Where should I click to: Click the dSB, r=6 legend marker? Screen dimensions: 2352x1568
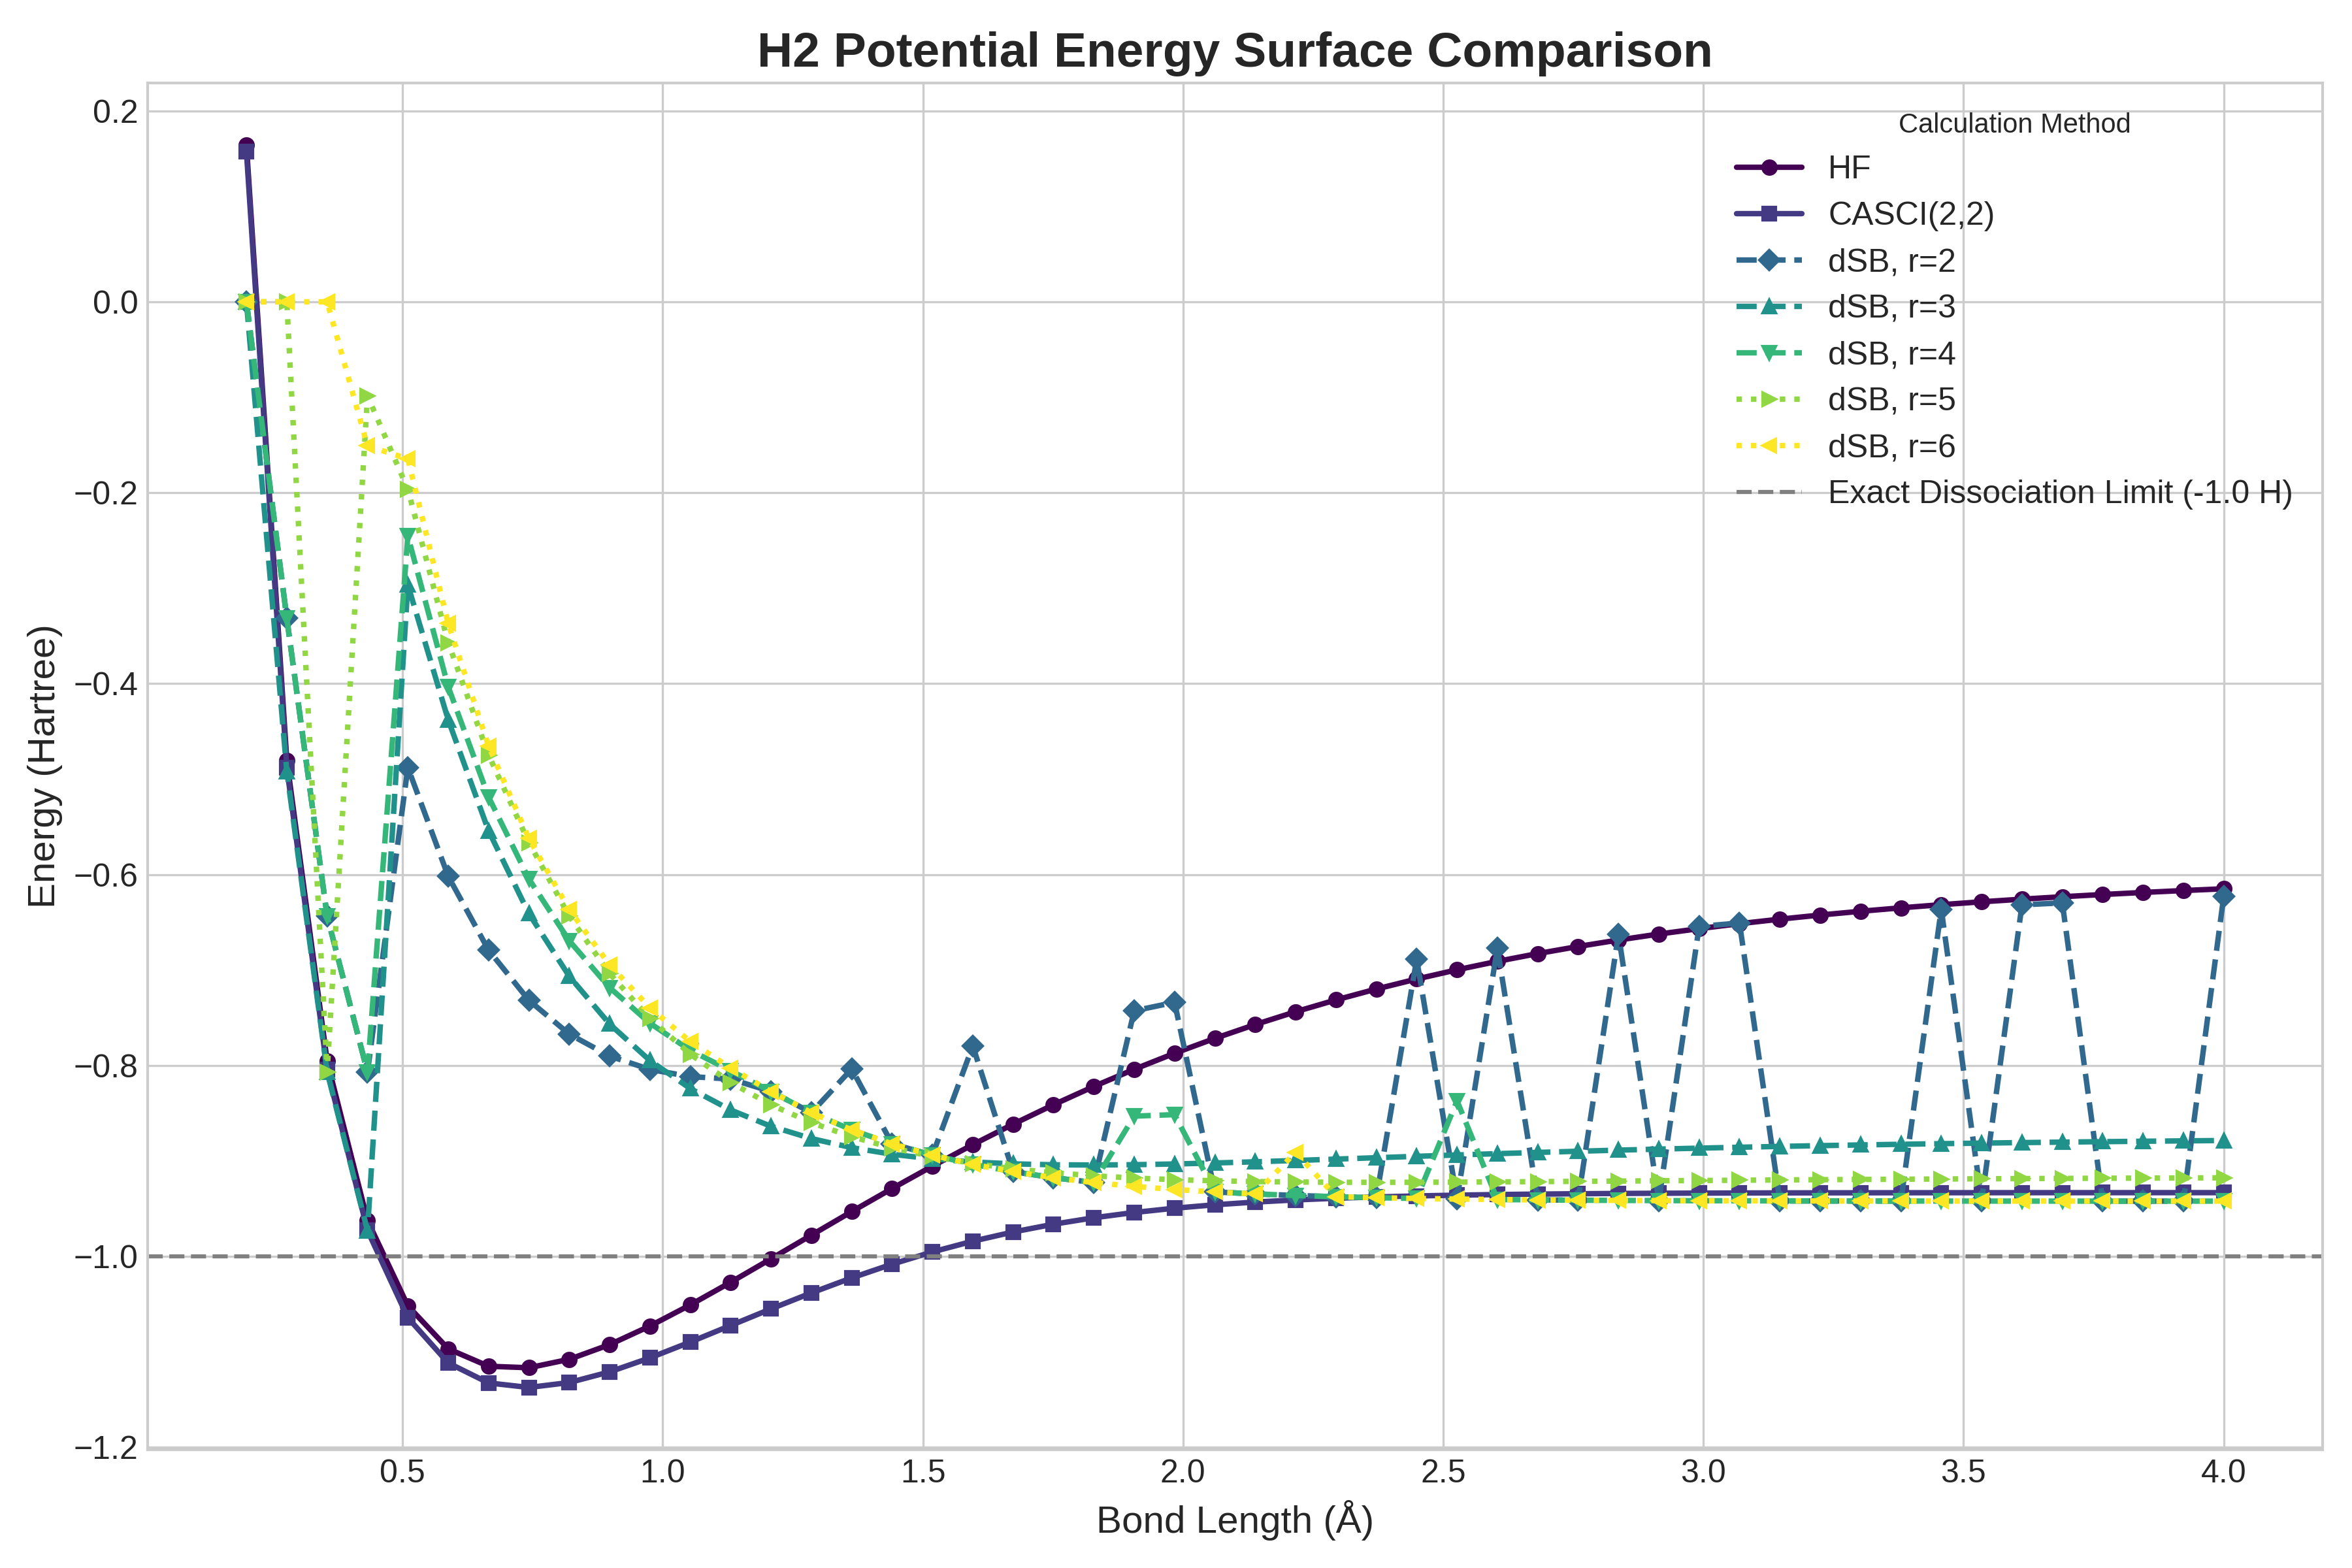click(x=1769, y=446)
